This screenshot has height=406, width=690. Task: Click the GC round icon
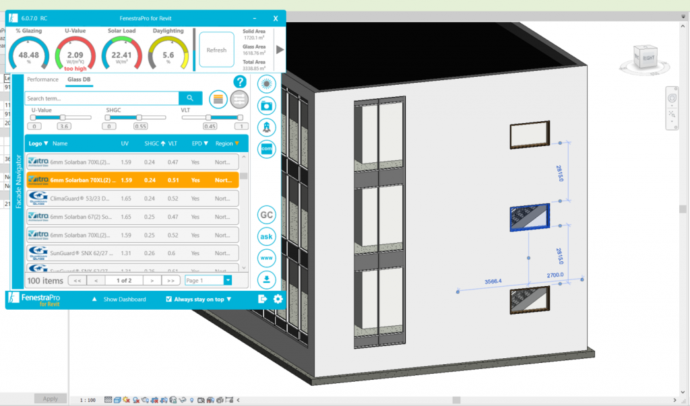pos(266,215)
